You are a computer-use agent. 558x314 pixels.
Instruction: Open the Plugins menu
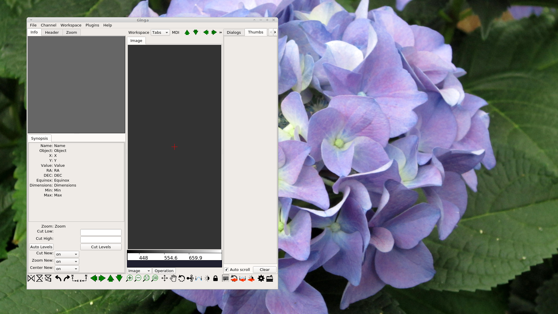pos(92,25)
